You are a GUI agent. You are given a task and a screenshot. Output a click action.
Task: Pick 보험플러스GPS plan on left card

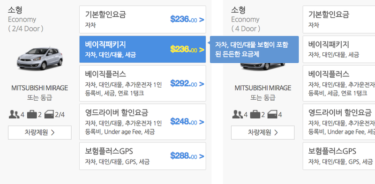pos(142,156)
